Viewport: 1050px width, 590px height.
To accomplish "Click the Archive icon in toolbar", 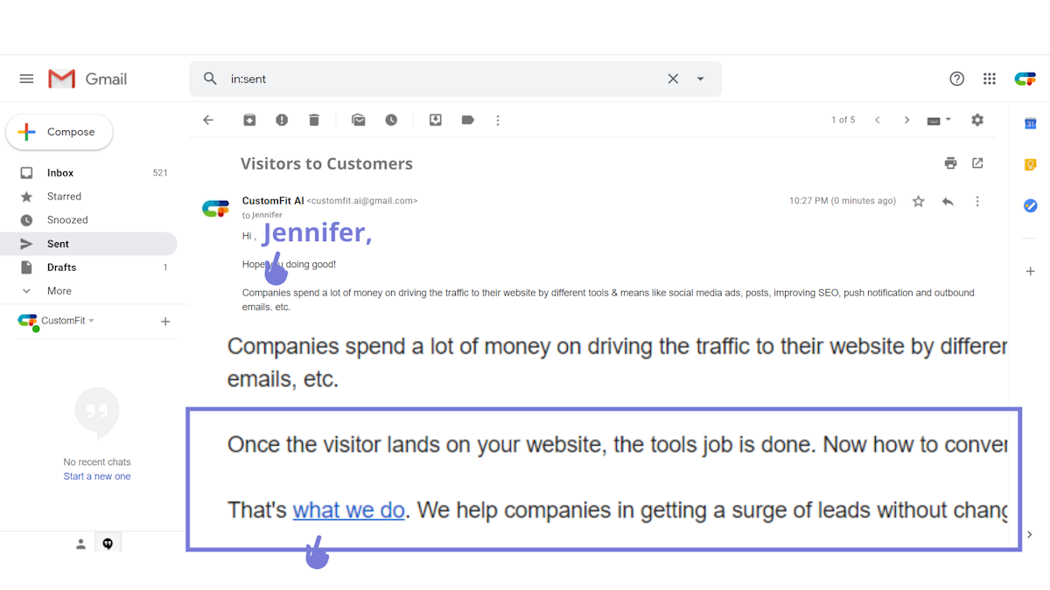I will (x=249, y=120).
